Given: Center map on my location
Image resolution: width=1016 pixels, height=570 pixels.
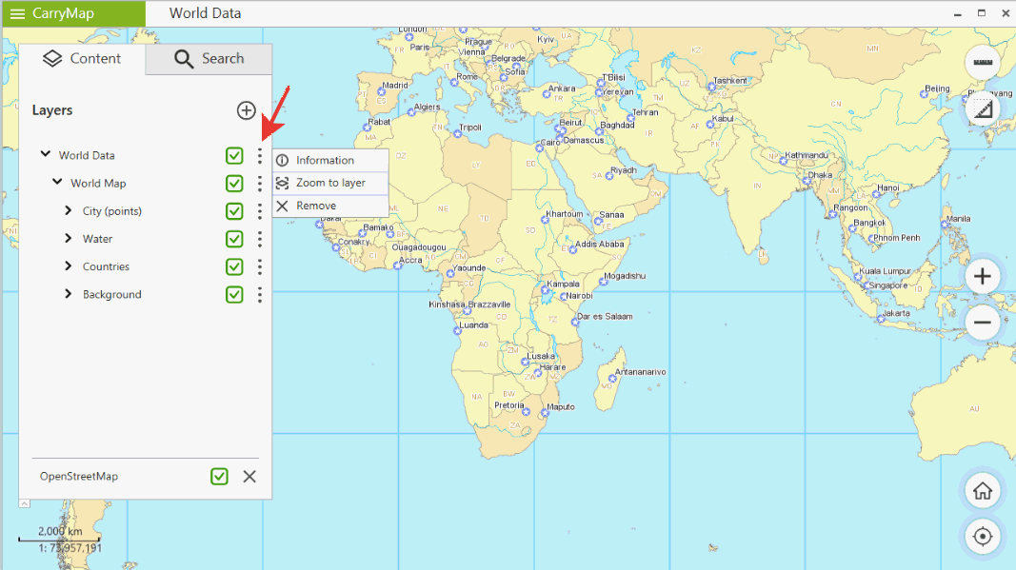Looking at the screenshot, I should pos(983,537).
